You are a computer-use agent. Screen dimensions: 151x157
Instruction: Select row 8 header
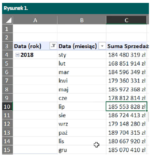[x=7, y=89]
